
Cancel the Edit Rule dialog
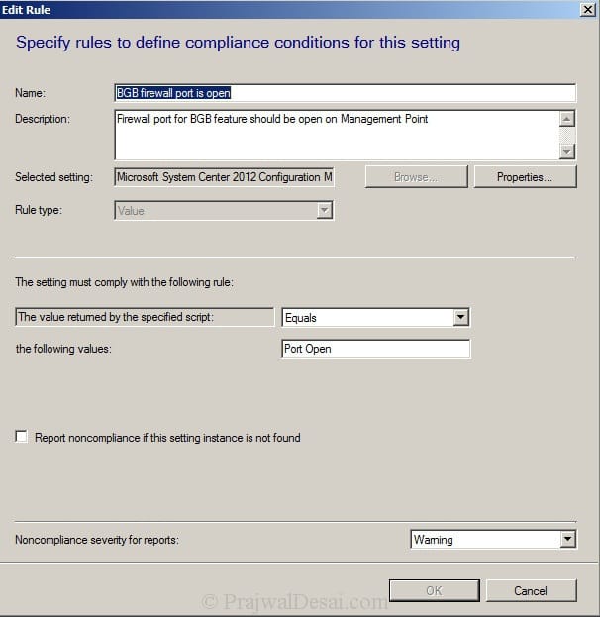531,590
